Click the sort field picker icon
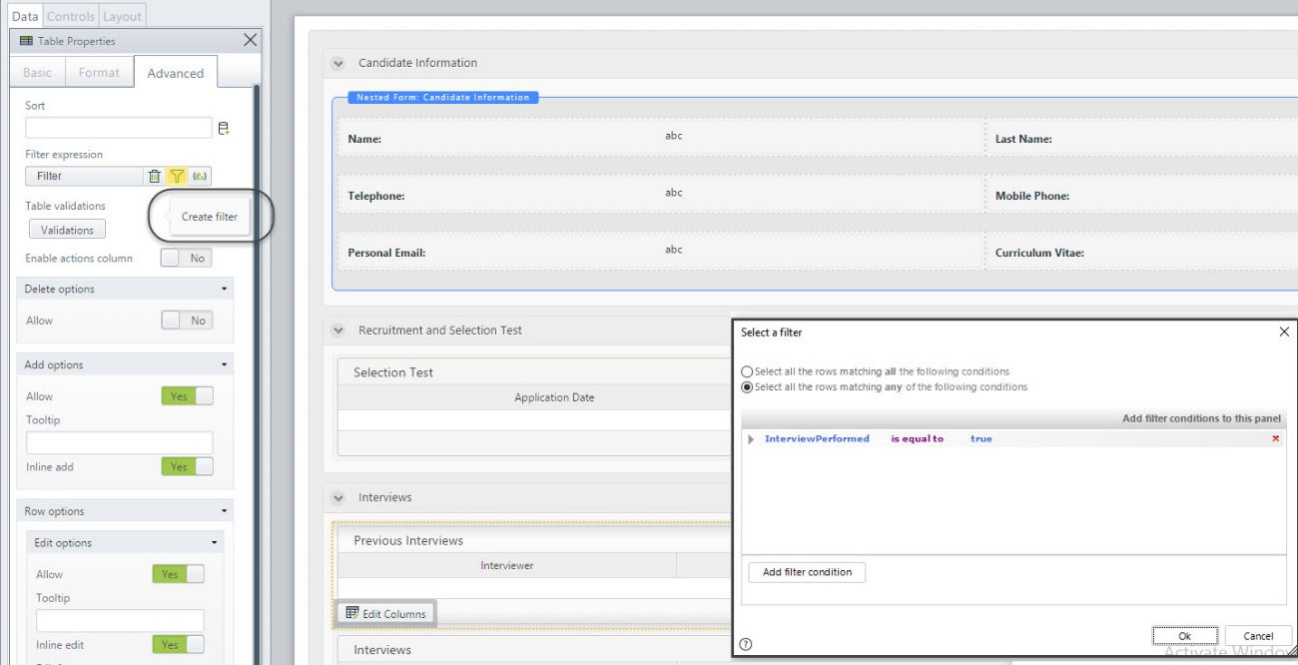Viewport: 1298px width, 665px height. (224, 128)
